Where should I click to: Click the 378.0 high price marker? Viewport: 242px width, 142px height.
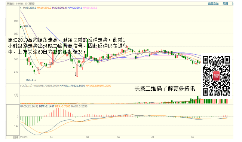coord(27,27)
